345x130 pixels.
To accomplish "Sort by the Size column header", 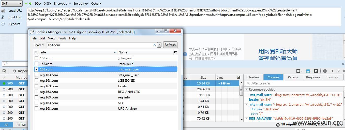I will (203, 77).
